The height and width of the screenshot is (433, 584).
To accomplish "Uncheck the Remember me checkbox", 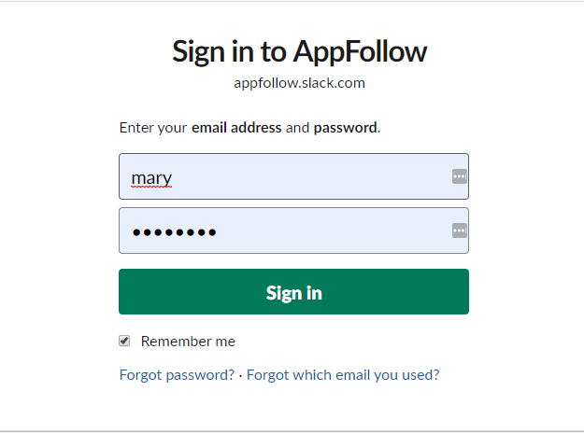I will coord(124,341).
